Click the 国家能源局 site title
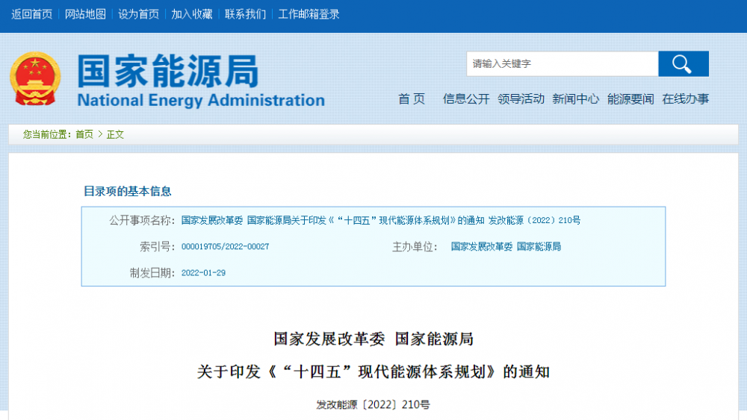 pos(167,71)
